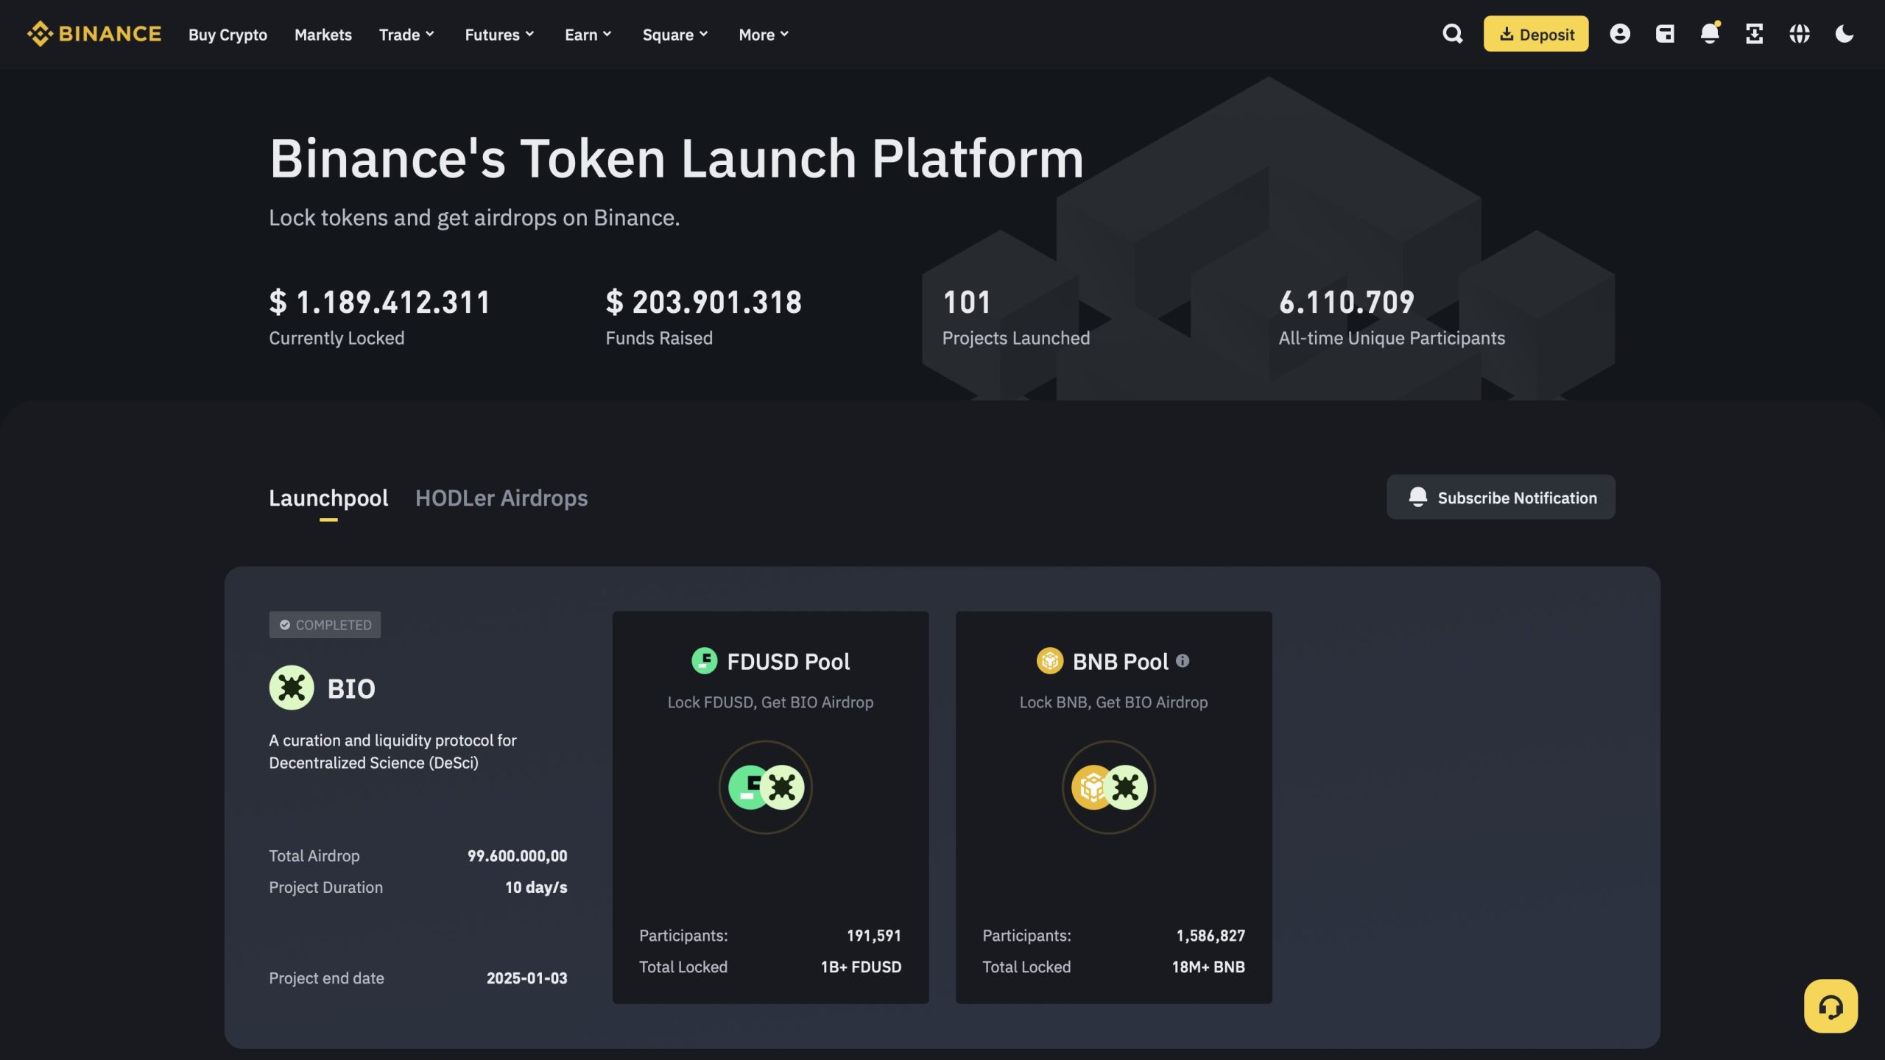Click Project end date '2025-01-03'
The width and height of the screenshot is (1885, 1060).
tap(526, 978)
